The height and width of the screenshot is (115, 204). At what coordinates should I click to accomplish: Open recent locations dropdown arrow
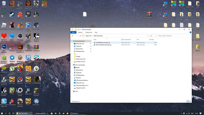pyautogui.click(x=78, y=36)
